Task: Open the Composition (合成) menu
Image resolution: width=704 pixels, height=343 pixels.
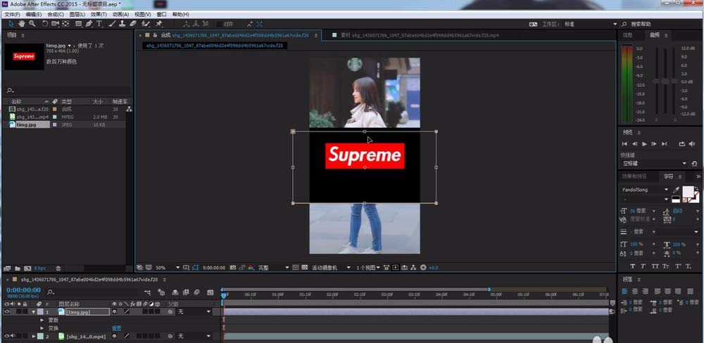Action: (55, 14)
